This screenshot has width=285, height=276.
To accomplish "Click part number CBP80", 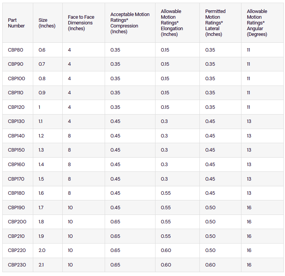I will (16, 50).
